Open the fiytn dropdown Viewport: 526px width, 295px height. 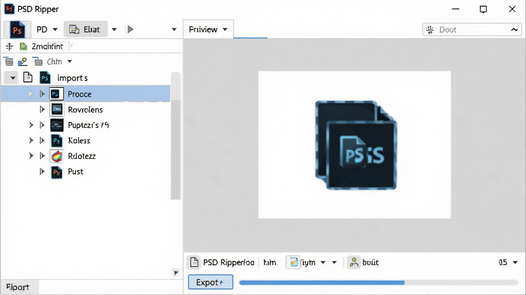pyautogui.click(x=323, y=262)
